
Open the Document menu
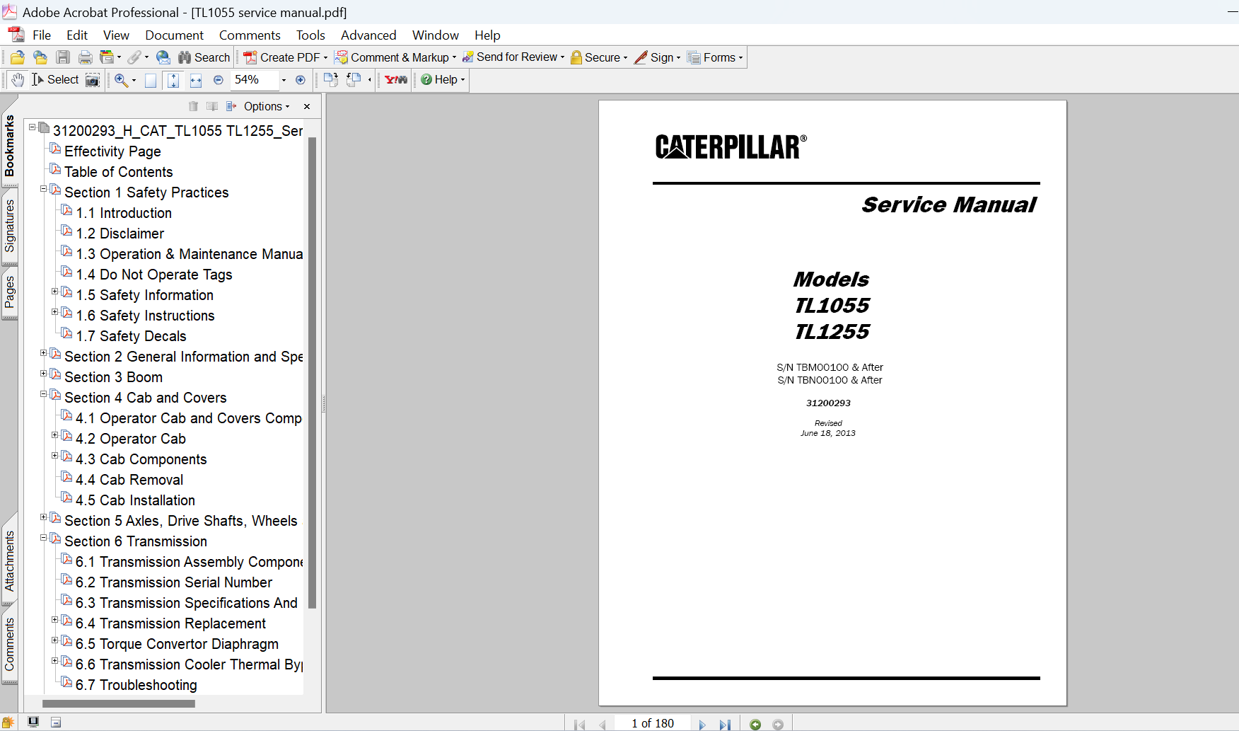tap(174, 35)
